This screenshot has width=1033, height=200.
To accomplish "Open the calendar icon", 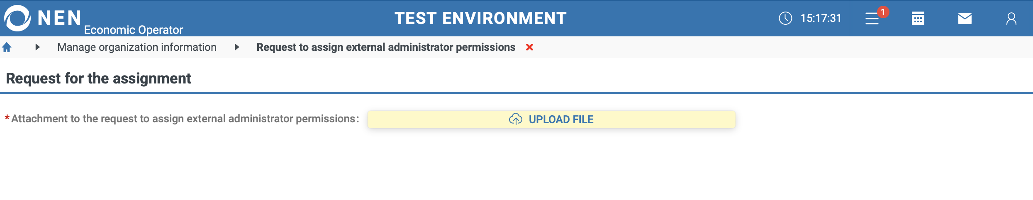I will pyautogui.click(x=918, y=18).
